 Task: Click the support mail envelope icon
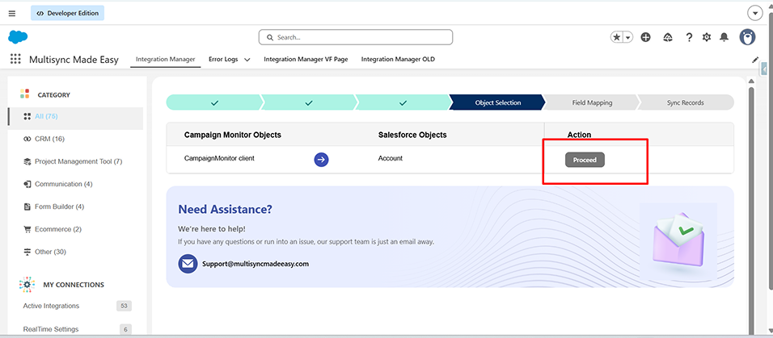188,264
